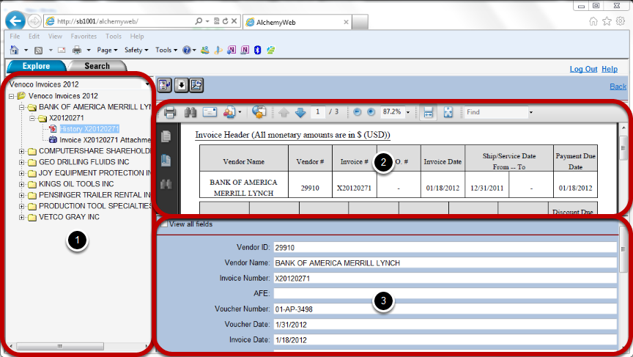Image resolution: width=633 pixels, height=357 pixels.
Task: Open the Venoco Invoices 2012 database dropdown
Action: tap(147, 84)
